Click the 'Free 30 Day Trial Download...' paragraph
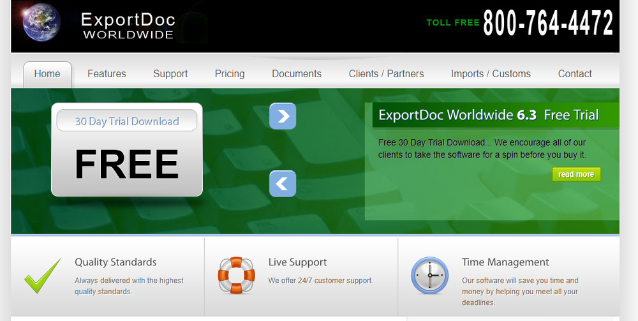The image size is (638, 321). [482, 149]
